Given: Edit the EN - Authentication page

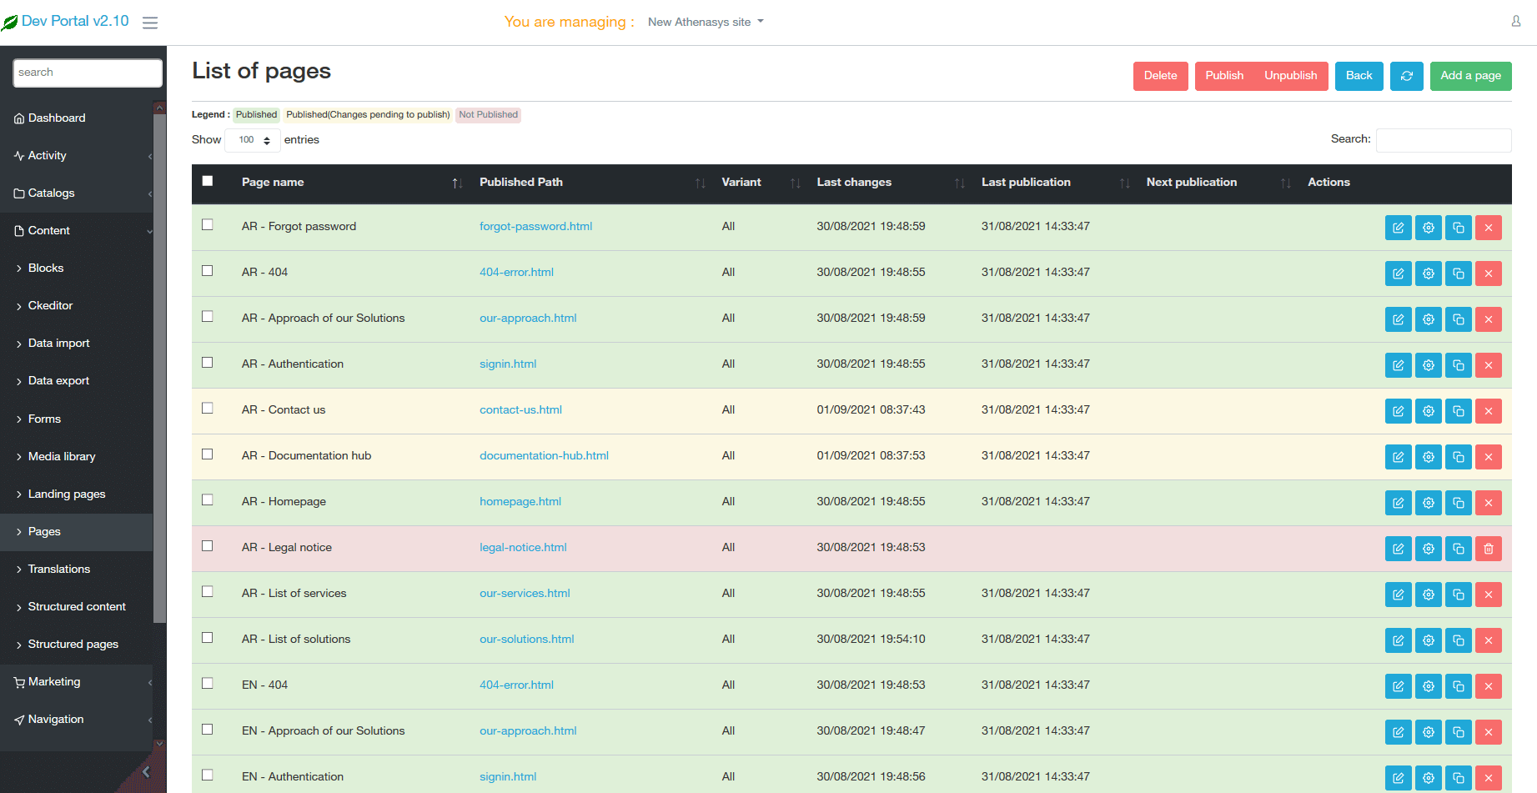Looking at the screenshot, I should click(1398, 778).
